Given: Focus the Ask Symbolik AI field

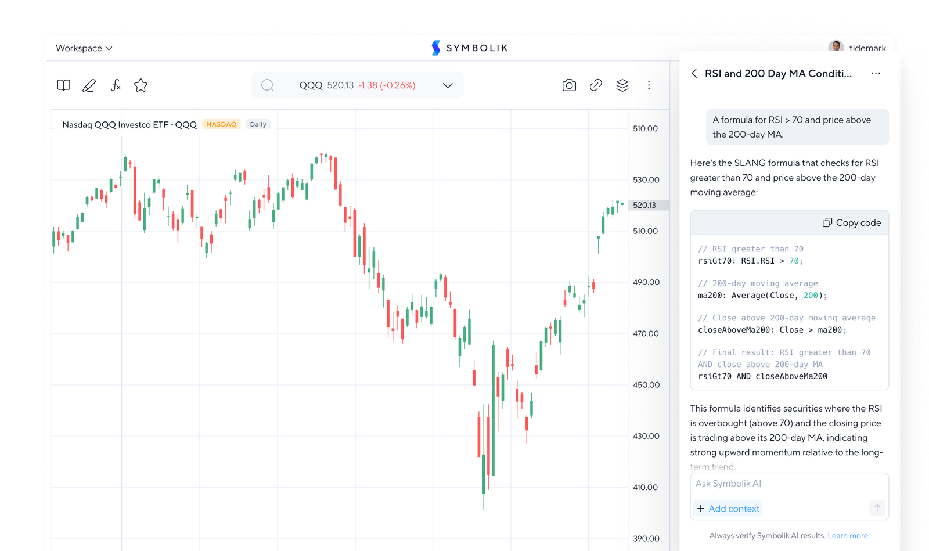Looking at the screenshot, I should point(789,484).
